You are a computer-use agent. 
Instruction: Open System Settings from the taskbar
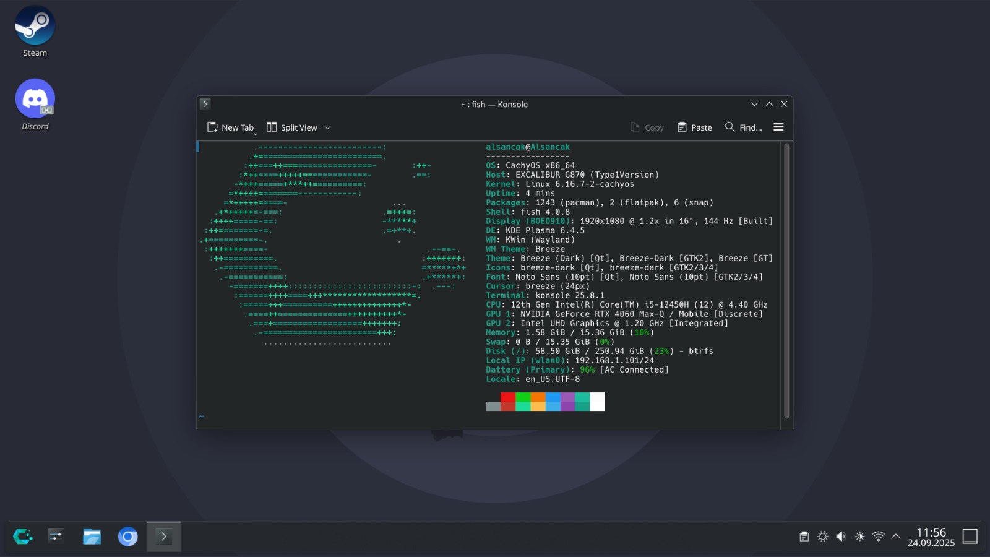coord(56,536)
